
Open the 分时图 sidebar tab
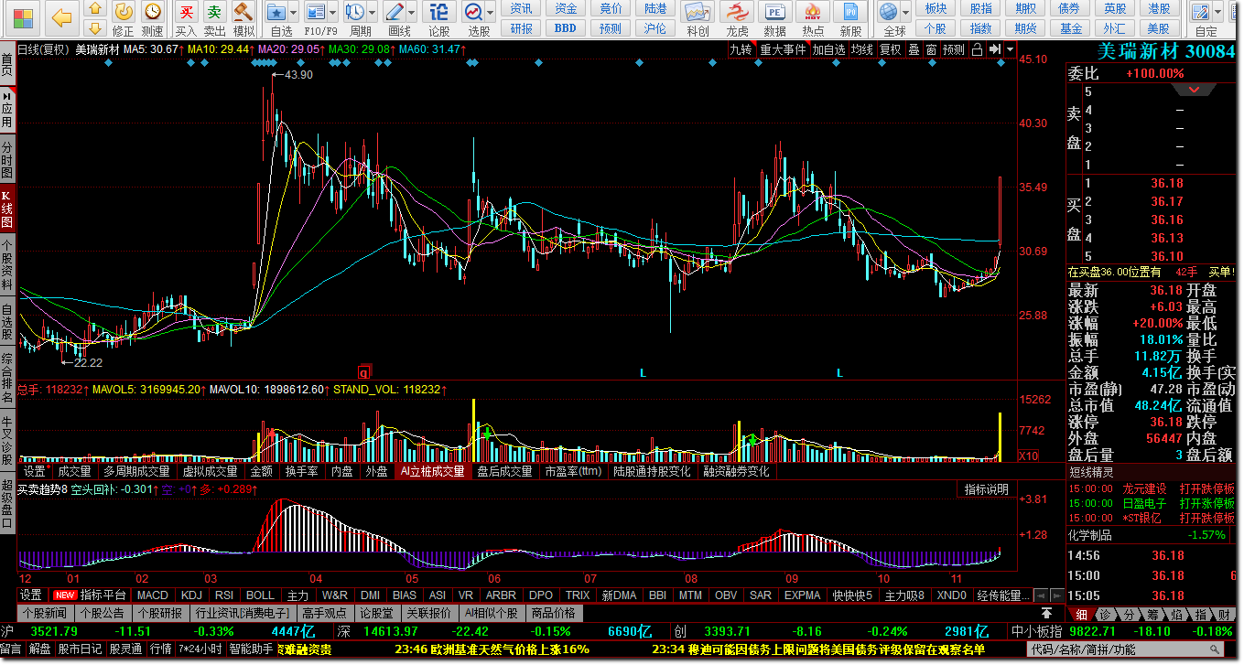[7, 159]
